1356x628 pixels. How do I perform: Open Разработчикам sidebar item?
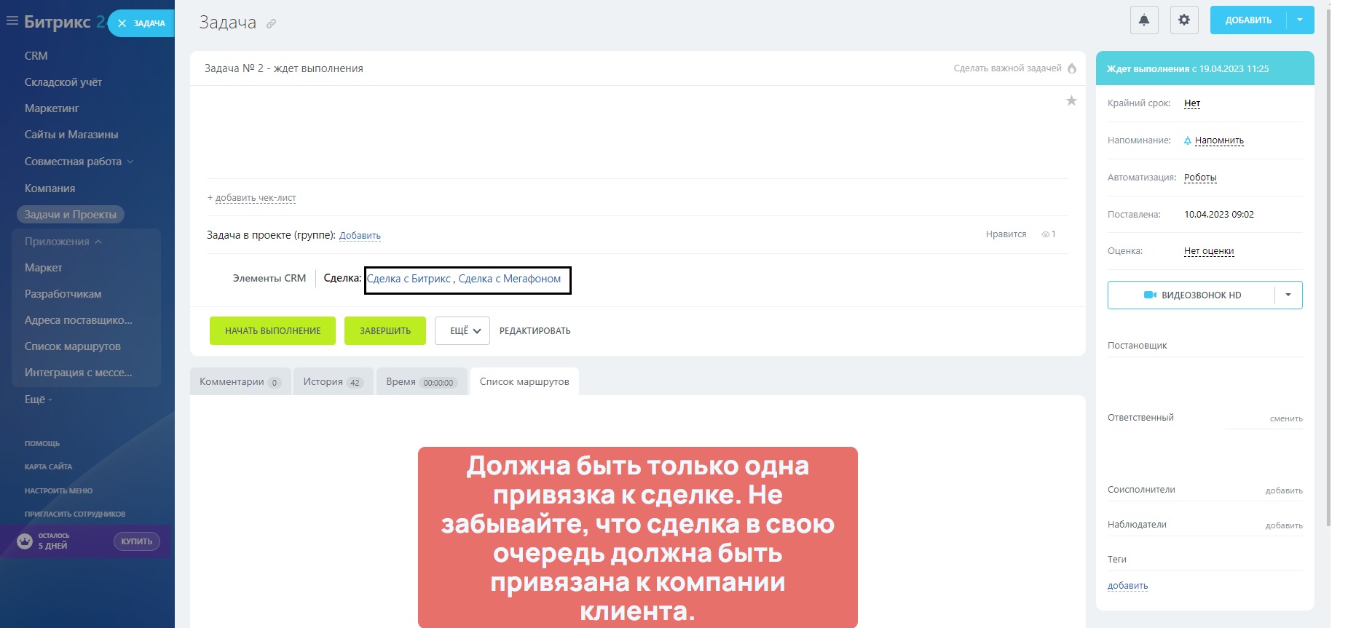tap(63, 294)
